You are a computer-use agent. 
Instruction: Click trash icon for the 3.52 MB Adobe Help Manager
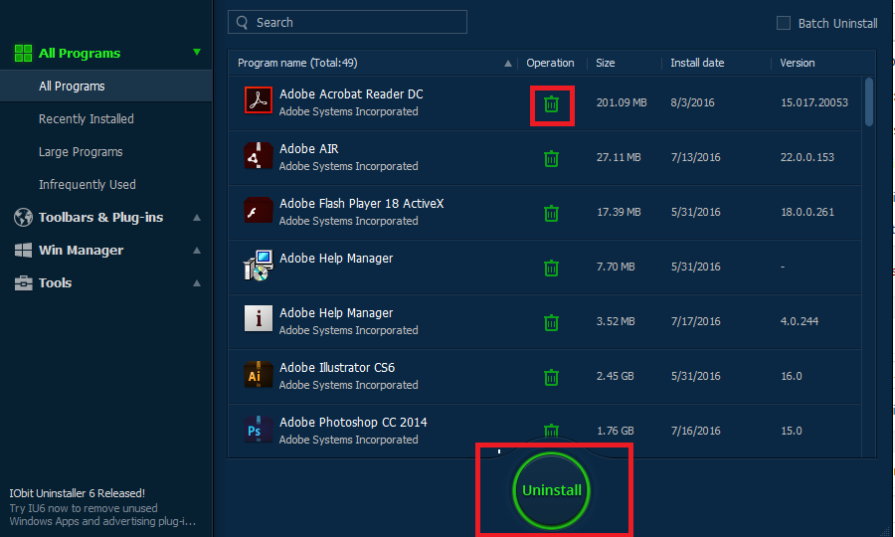pyautogui.click(x=551, y=322)
